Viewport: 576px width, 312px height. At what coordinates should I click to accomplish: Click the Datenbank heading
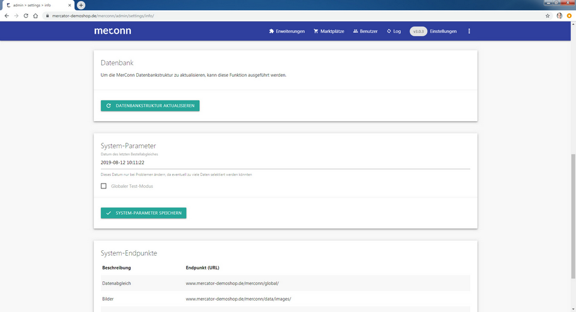coord(117,62)
